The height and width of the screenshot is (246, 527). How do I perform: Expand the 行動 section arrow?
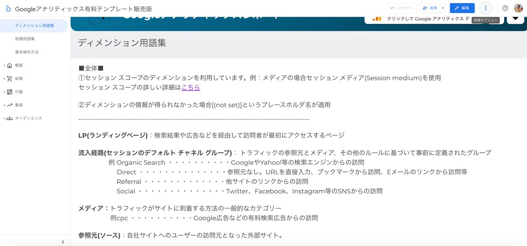4,92
